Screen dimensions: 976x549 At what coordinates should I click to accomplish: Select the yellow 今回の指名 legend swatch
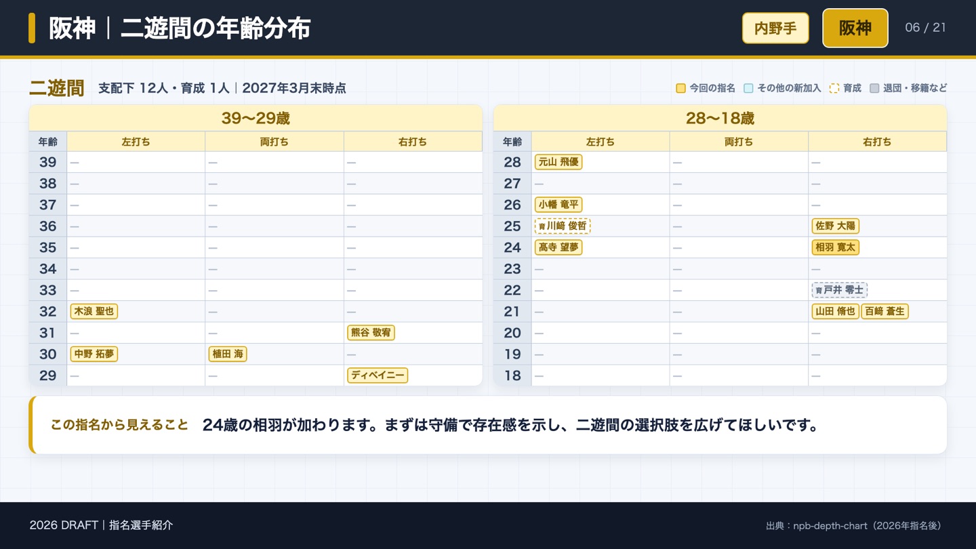coord(680,88)
